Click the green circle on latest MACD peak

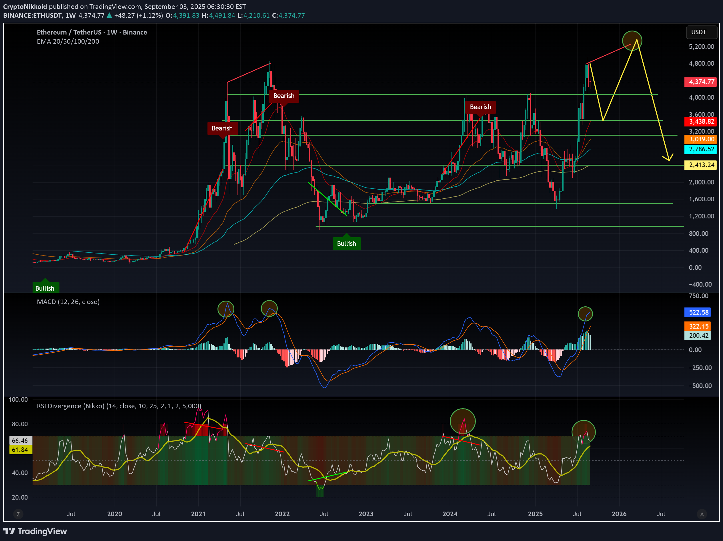(585, 314)
